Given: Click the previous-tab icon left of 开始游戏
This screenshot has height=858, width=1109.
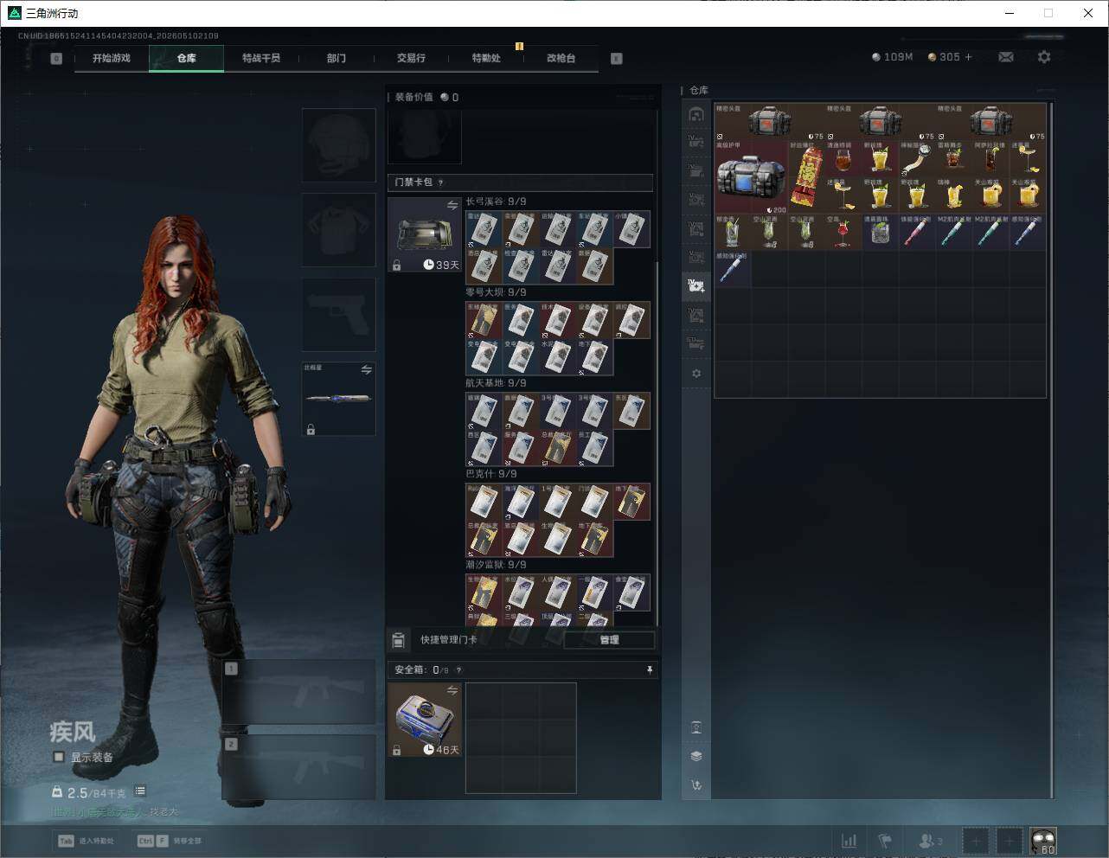Looking at the screenshot, I should 56,59.
